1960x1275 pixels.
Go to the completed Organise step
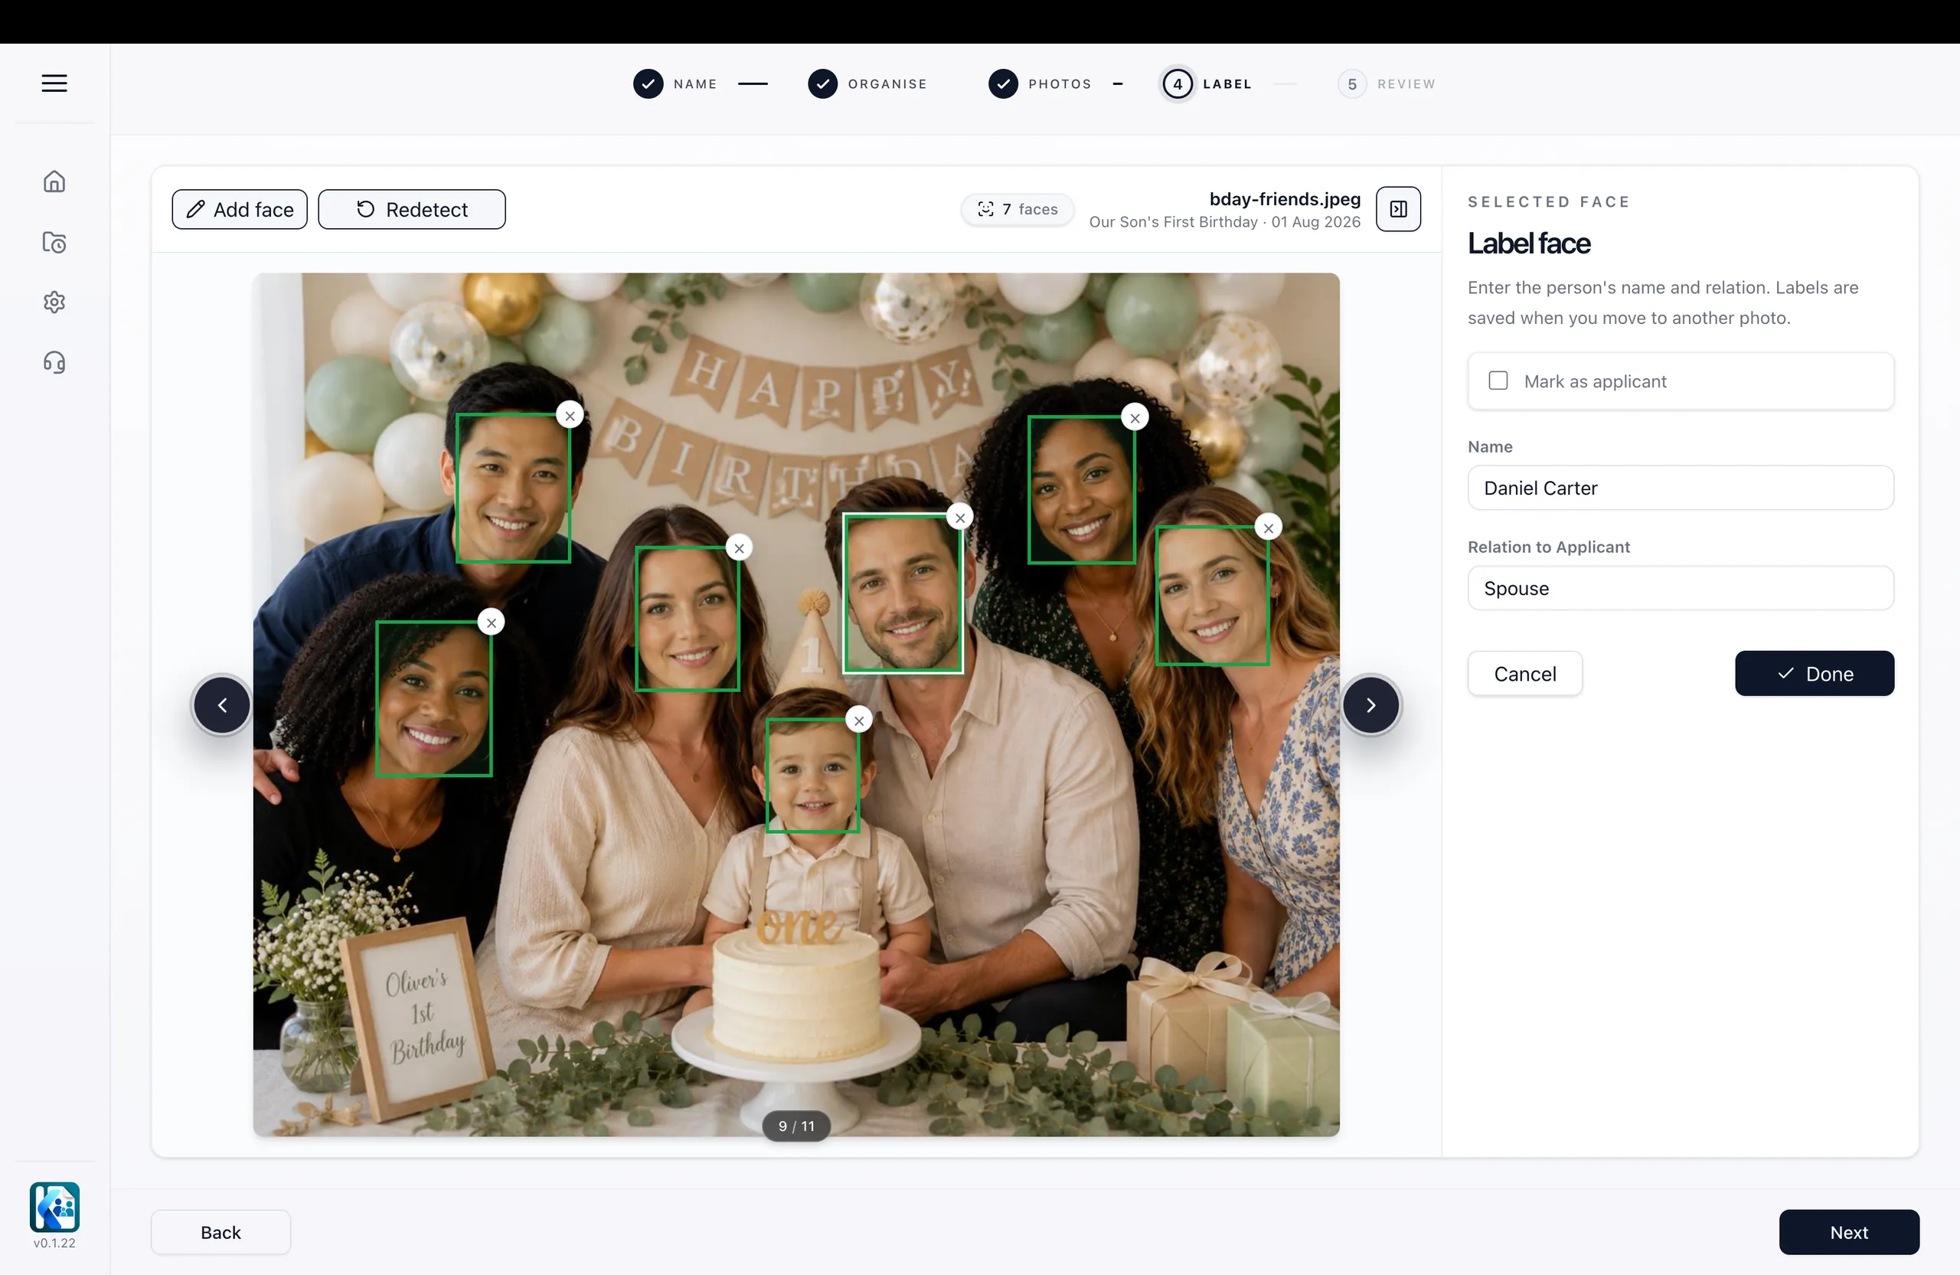867,84
